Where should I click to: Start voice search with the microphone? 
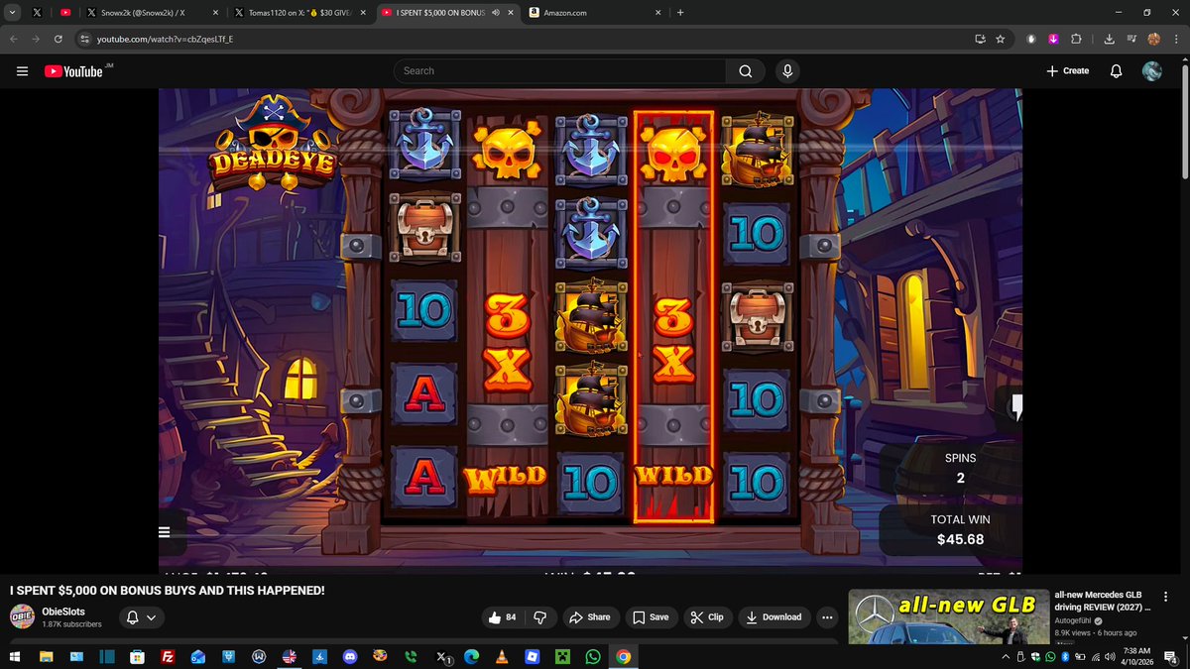(787, 71)
